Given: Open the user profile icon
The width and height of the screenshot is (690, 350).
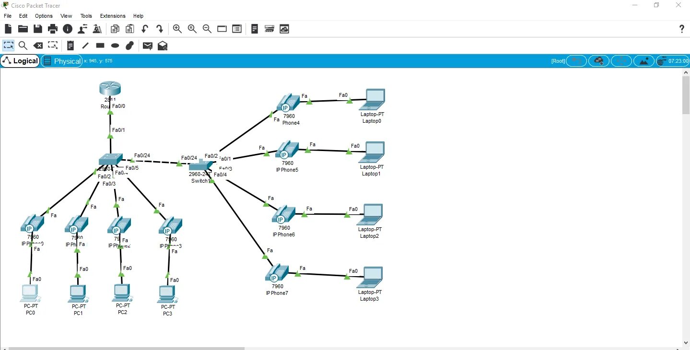Looking at the screenshot, I should click(82, 29).
